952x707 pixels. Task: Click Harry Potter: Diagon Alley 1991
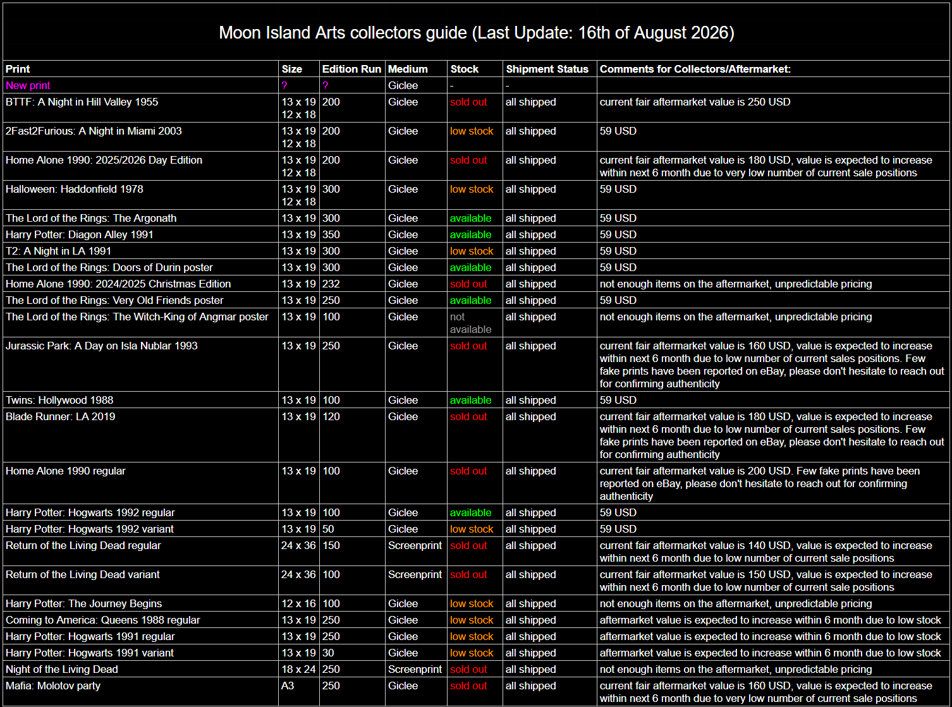(x=79, y=234)
